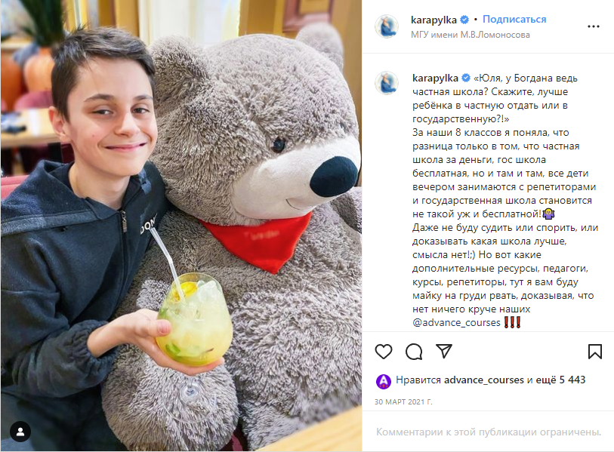Open karapylka header profile avatar

click(x=387, y=26)
